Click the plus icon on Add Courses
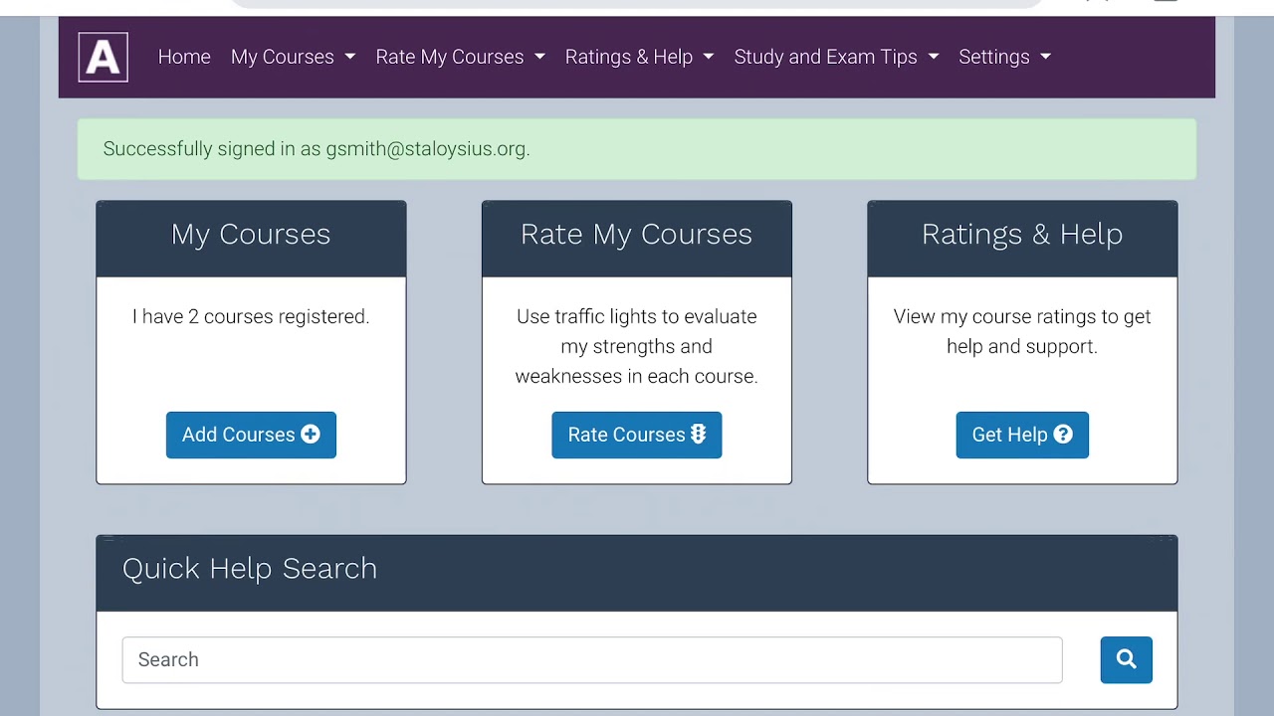The image size is (1274, 716). point(311,435)
